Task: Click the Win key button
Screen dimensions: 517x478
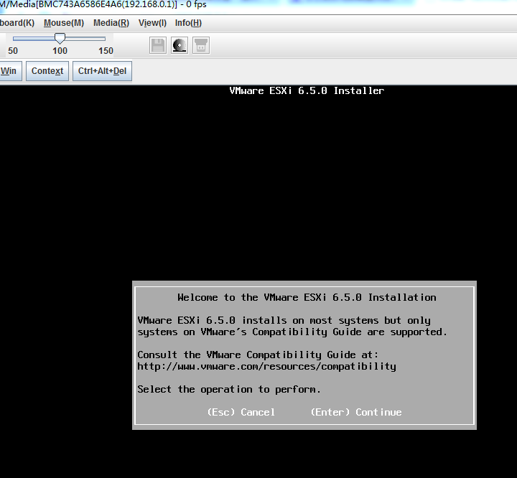Action: 10,71
